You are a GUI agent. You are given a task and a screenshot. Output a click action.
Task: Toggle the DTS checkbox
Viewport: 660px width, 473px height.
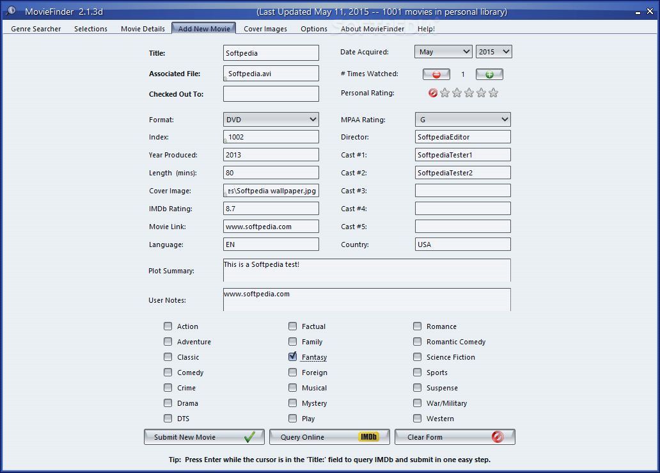[168, 418]
